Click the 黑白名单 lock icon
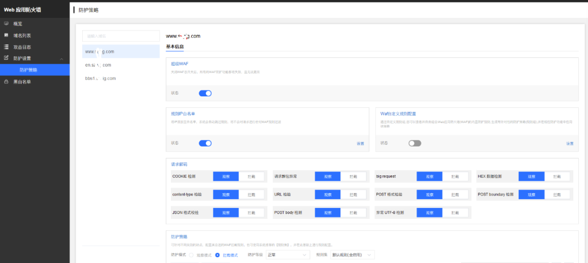Viewport: 588px width, 263px height. (x=6, y=82)
